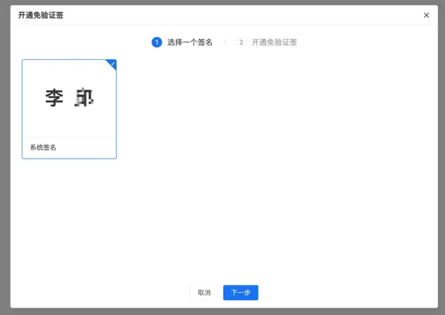Proceed with the 下一步 button

[241, 292]
